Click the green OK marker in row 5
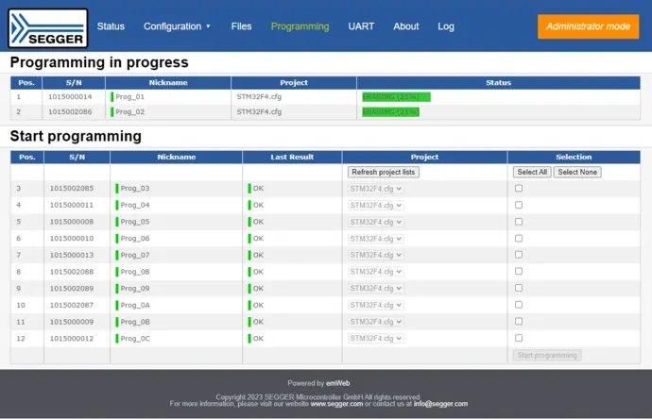This screenshot has height=419, width=652. pos(249,222)
